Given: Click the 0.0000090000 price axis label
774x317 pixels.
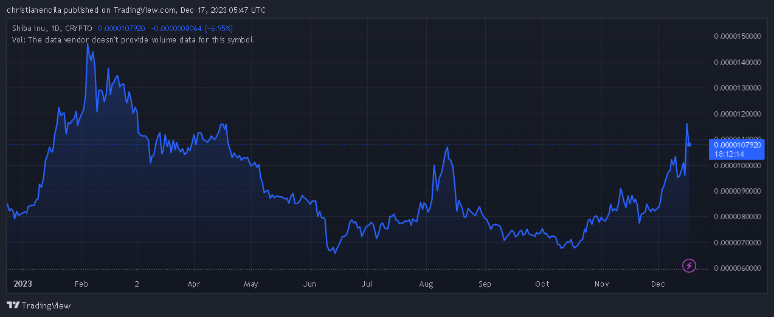Looking at the screenshot, I should click(x=737, y=191).
